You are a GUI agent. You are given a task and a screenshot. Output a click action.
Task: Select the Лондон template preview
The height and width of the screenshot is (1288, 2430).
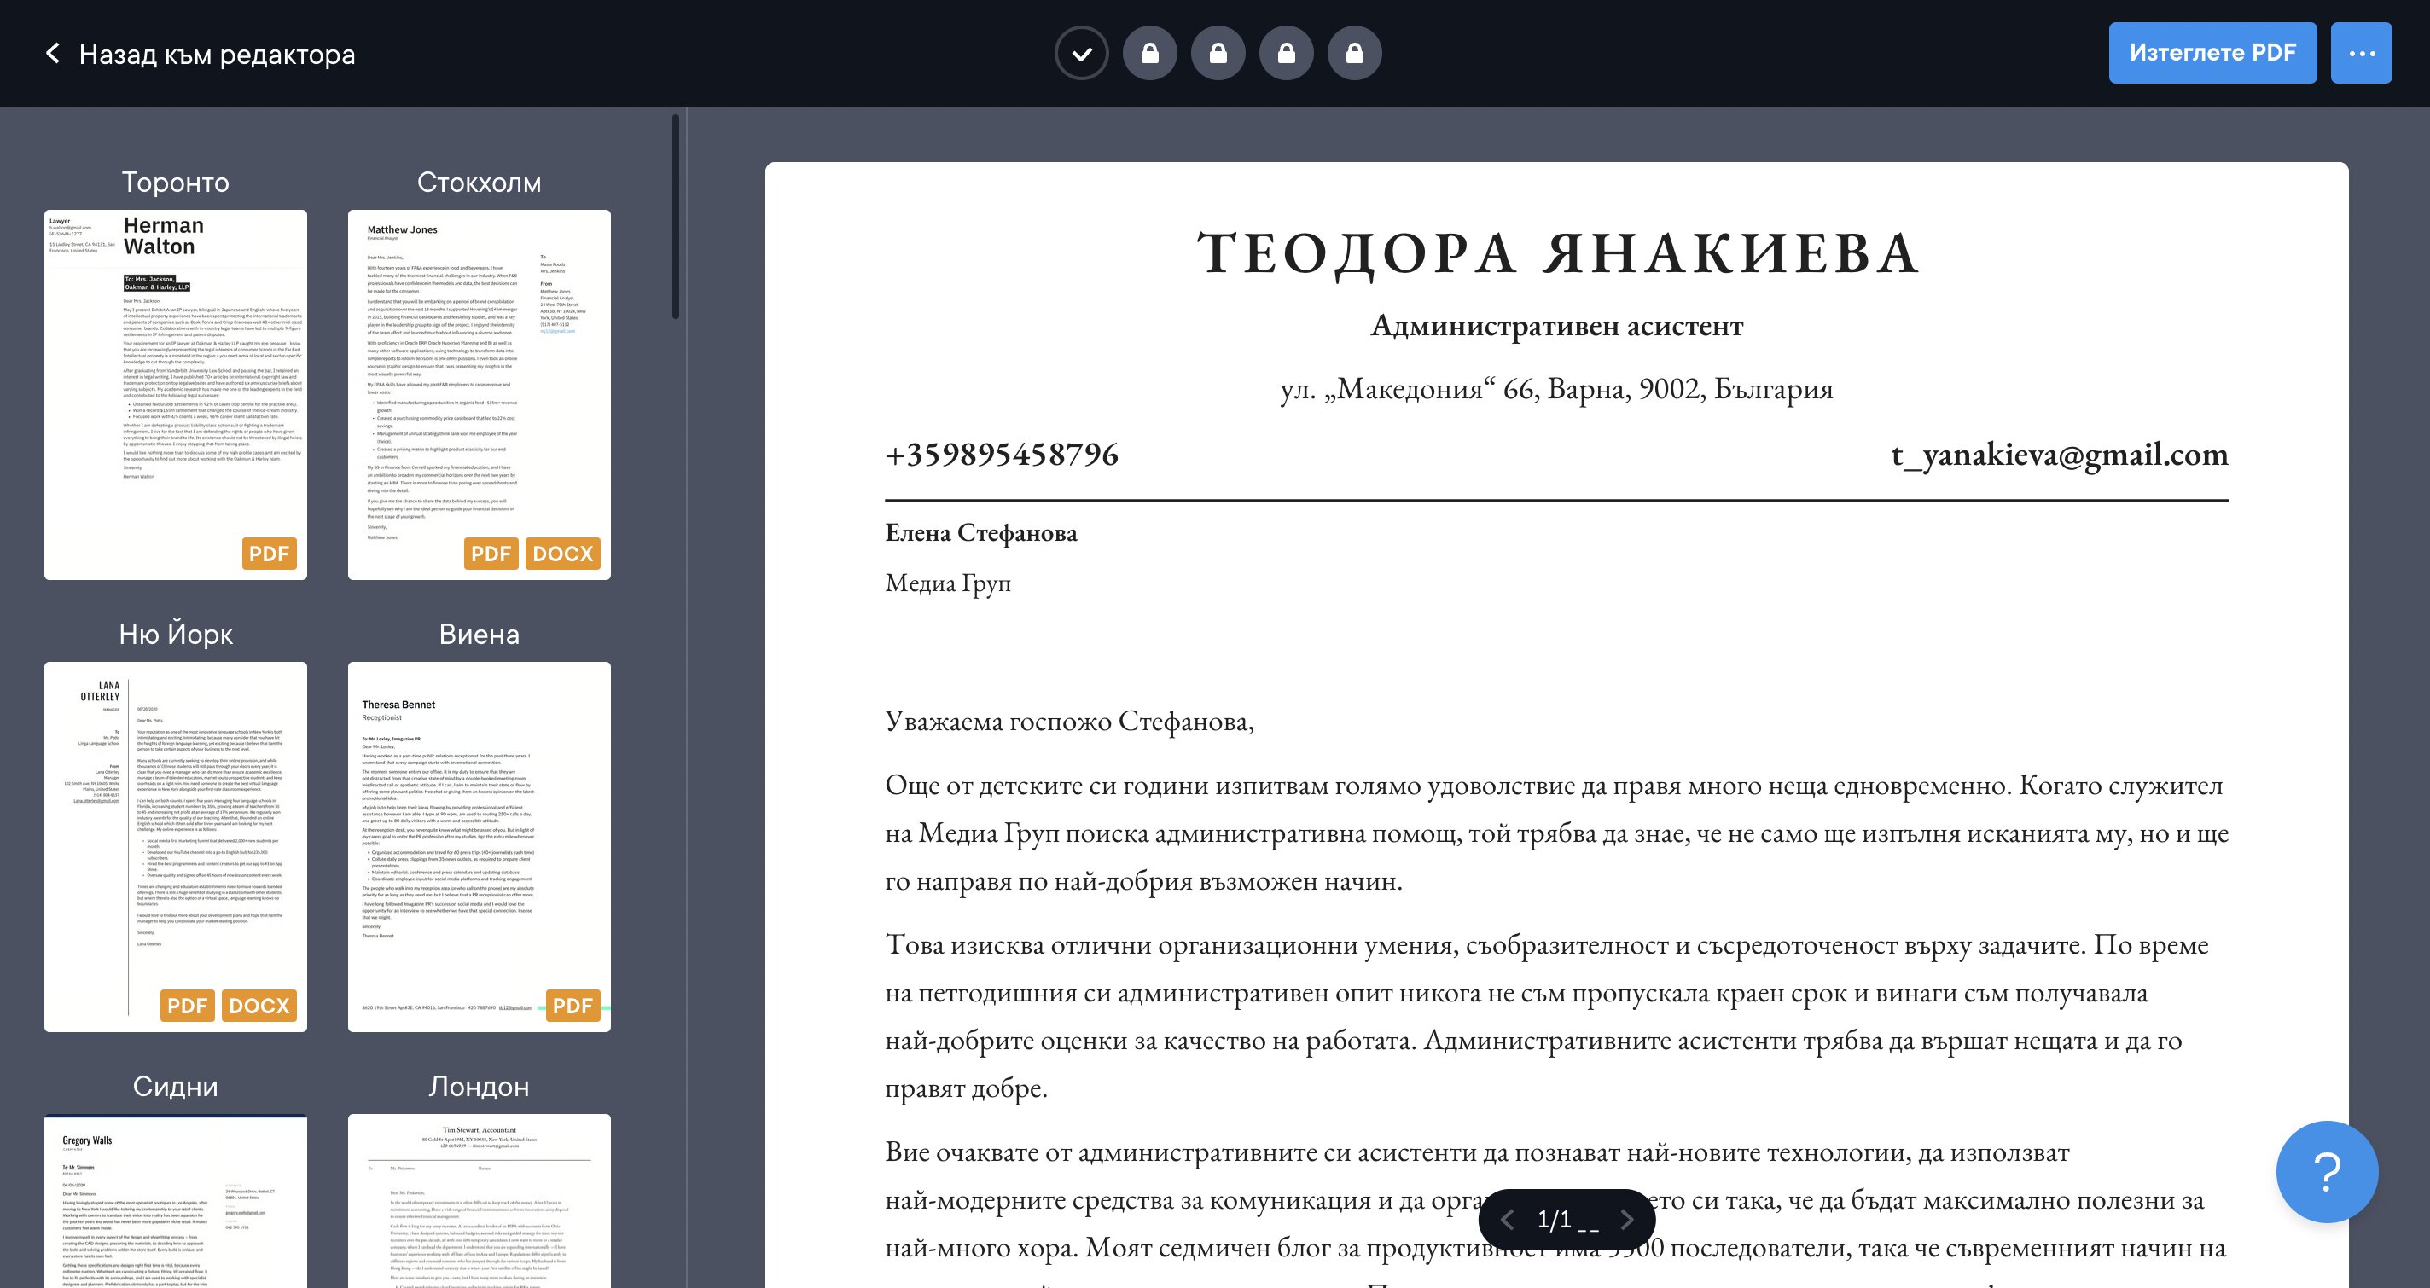pyautogui.click(x=480, y=1200)
